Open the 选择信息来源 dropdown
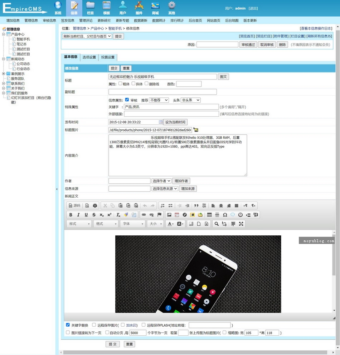 (x=165, y=188)
